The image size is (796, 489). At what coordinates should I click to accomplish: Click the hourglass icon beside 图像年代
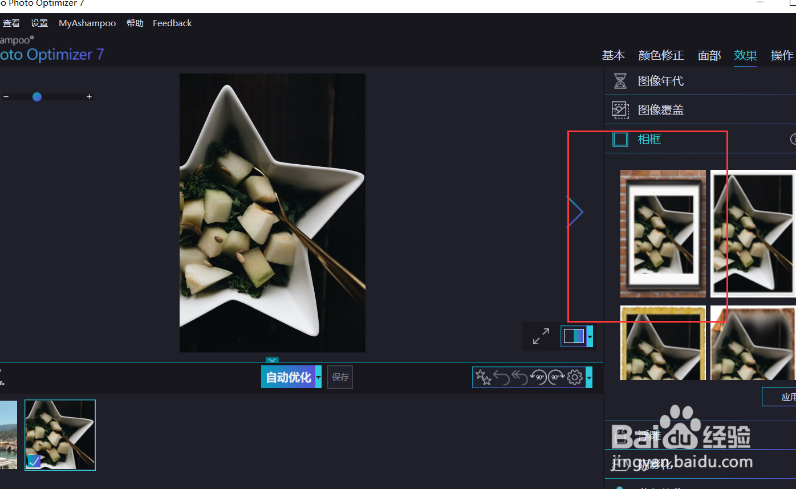coord(620,81)
